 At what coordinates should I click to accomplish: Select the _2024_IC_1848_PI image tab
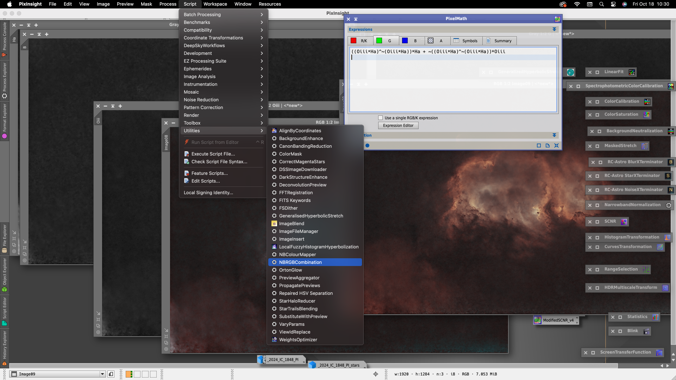(x=282, y=360)
